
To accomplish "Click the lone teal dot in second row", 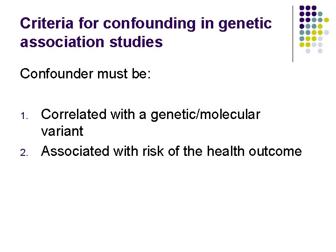I will coord(320,14).
